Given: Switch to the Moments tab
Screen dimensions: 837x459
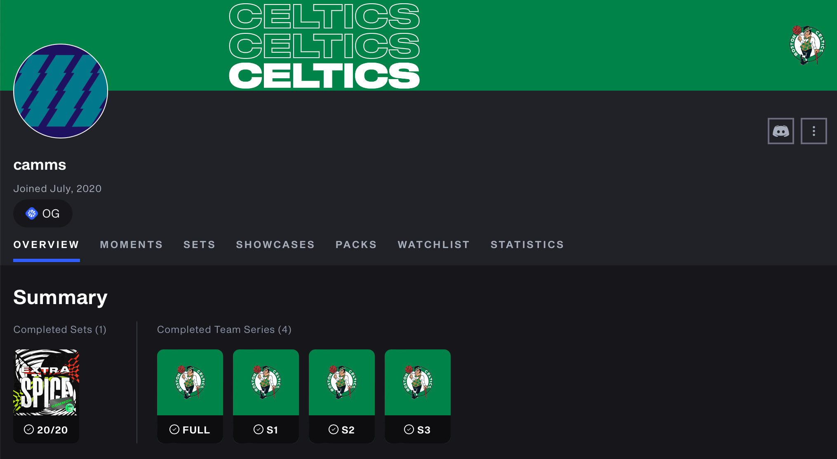Looking at the screenshot, I should click(x=131, y=245).
